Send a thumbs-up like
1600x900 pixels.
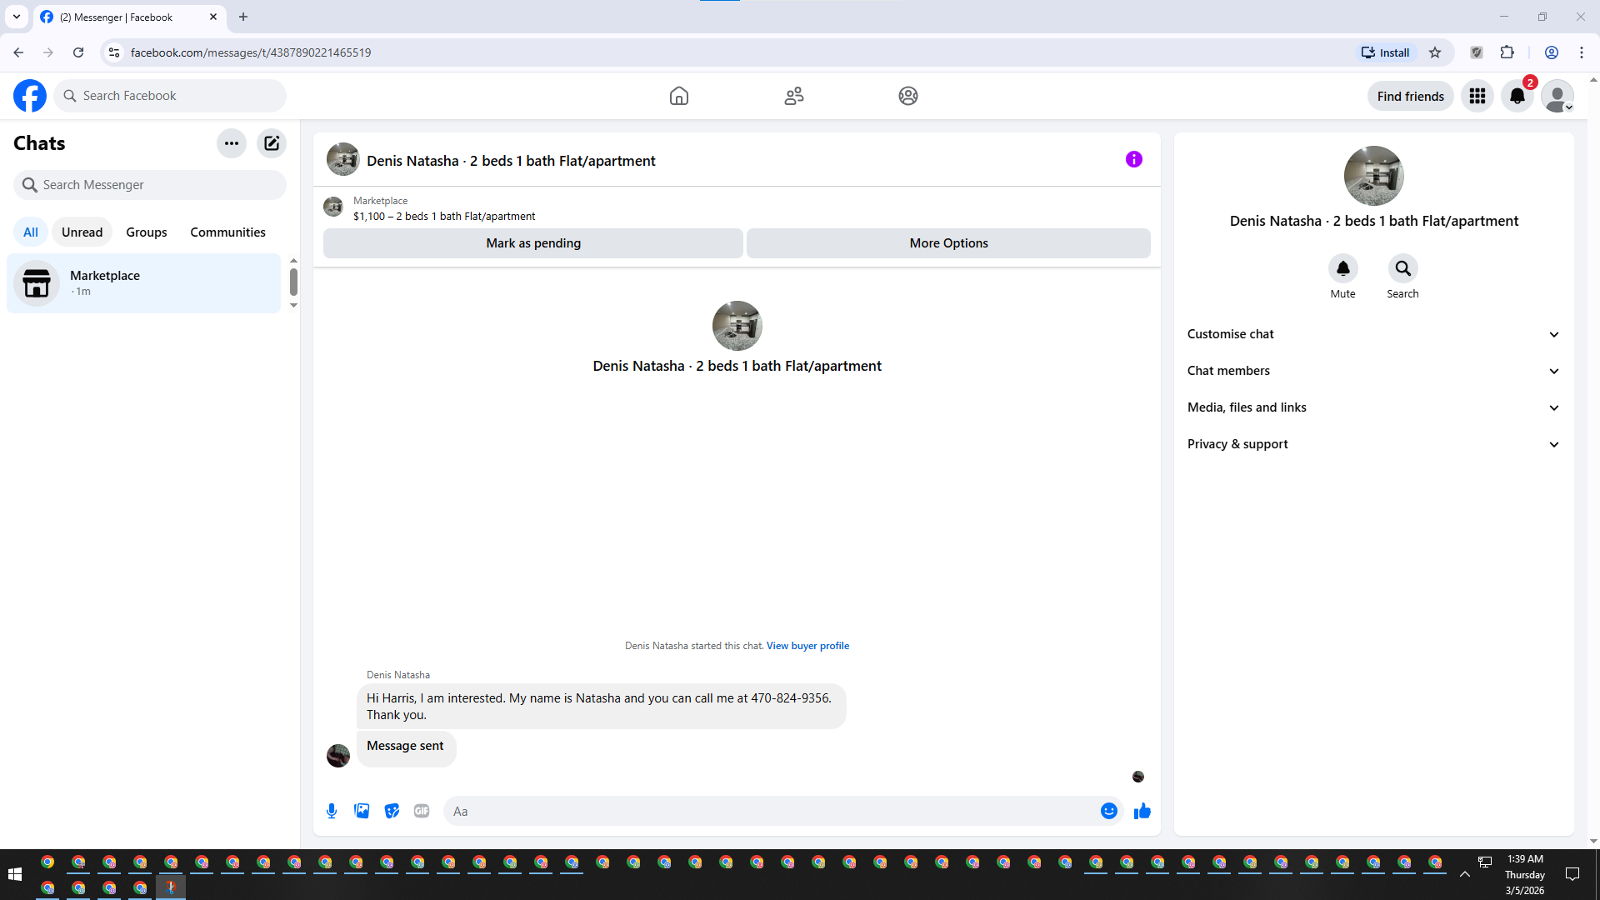[x=1142, y=811]
